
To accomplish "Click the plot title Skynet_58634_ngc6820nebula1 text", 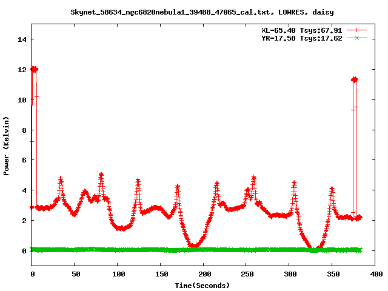I will 202,12.
